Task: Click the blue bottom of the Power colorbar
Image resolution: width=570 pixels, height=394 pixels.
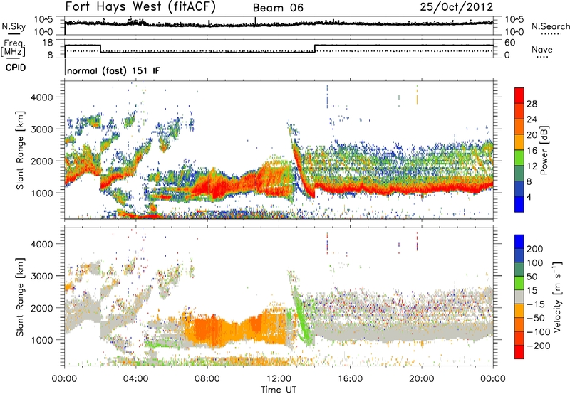Action: tap(519, 205)
